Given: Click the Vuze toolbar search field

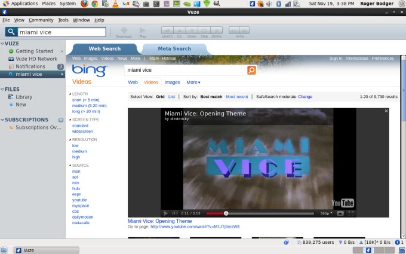Looking at the screenshot, I should (x=61, y=32).
